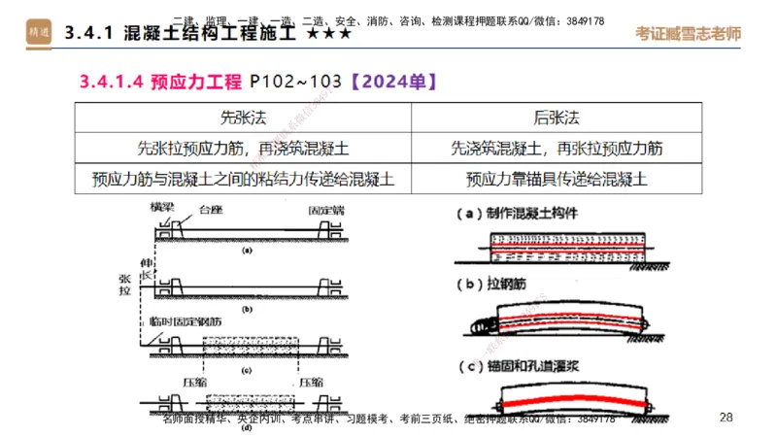Click page number 28
The width and height of the screenshot is (777, 437).
726,418
